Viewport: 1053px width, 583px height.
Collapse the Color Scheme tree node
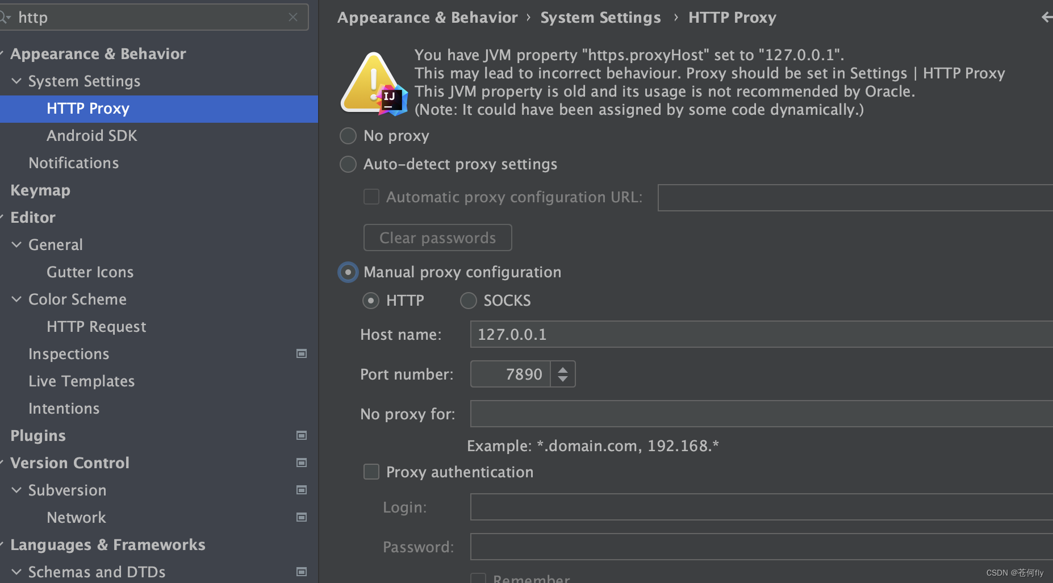(17, 299)
